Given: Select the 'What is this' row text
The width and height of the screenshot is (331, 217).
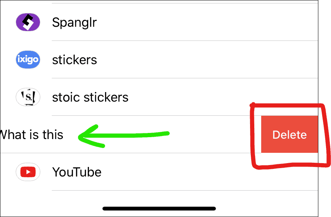Looking at the screenshot, I should (x=31, y=134).
